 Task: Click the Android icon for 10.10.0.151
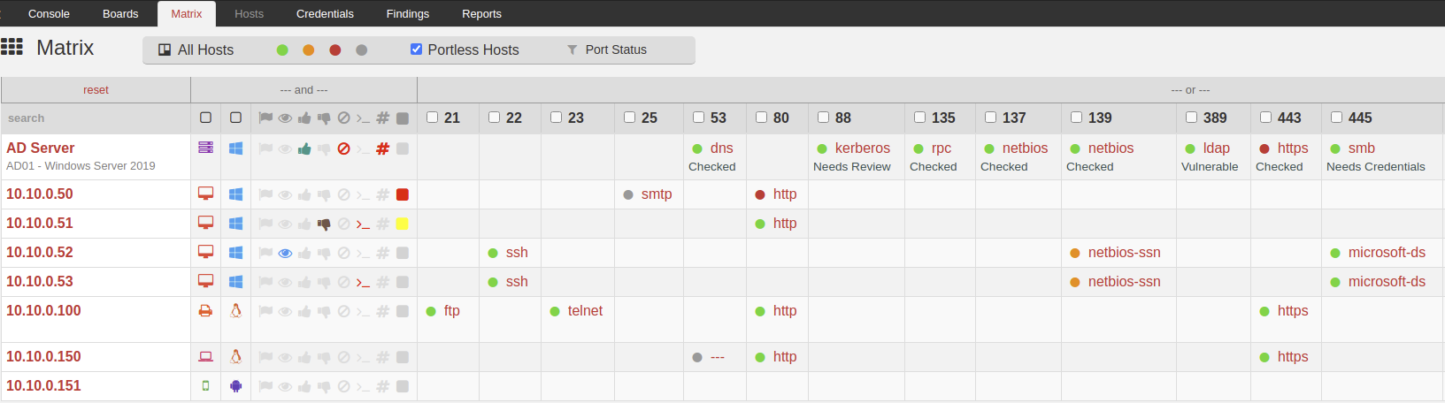[x=235, y=385]
